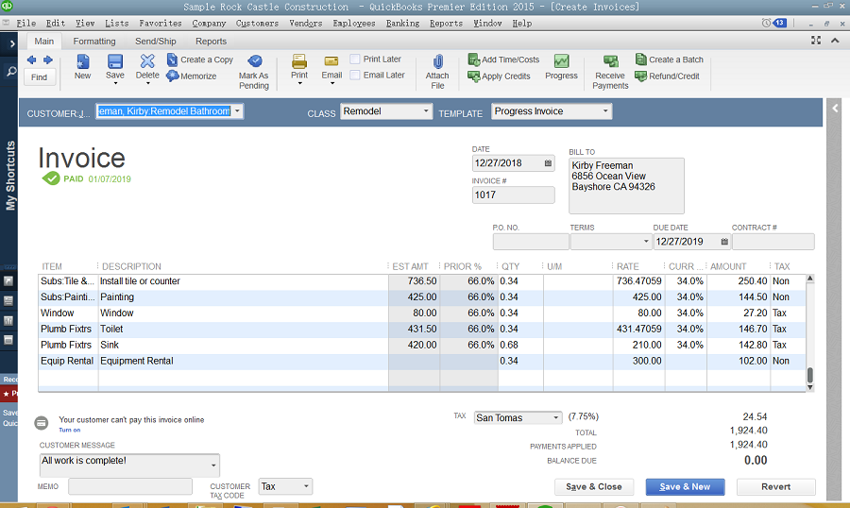This screenshot has width=850, height=508.
Task: Open Add Time/Costs
Action: tap(503, 59)
